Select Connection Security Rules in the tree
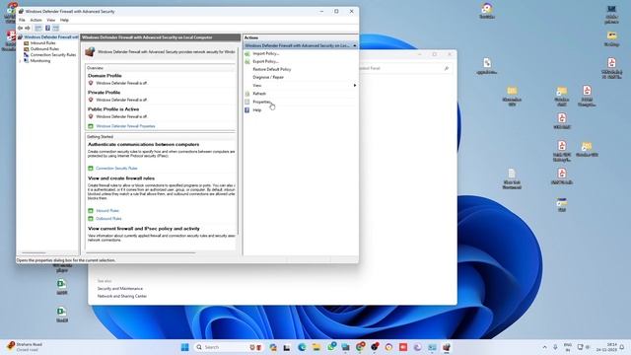631x355 pixels. point(49,55)
